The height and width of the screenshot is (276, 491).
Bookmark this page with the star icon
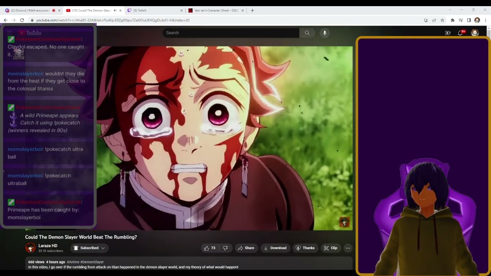coord(442,20)
